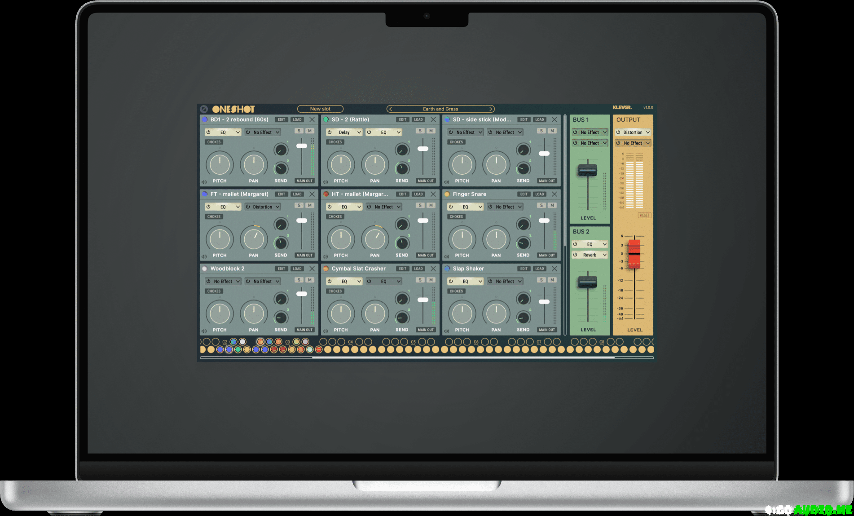Remove the SD - 2 (Rattle) slot
854x516 pixels.
433,119
